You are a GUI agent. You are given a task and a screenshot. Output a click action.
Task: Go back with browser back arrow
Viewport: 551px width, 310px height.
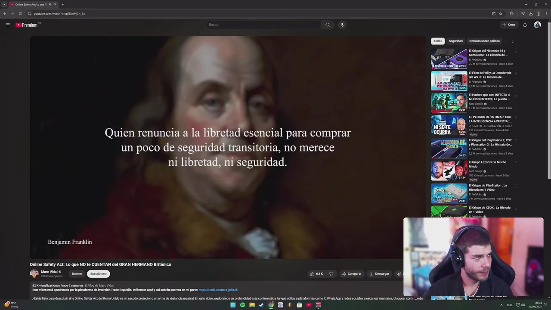(5, 13)
